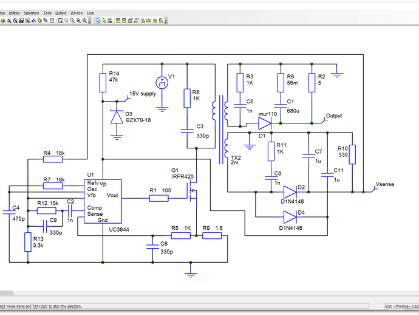Click the 'UC3844' part name text
Viewport: 419px width, 315px height.
click(119, 229)
